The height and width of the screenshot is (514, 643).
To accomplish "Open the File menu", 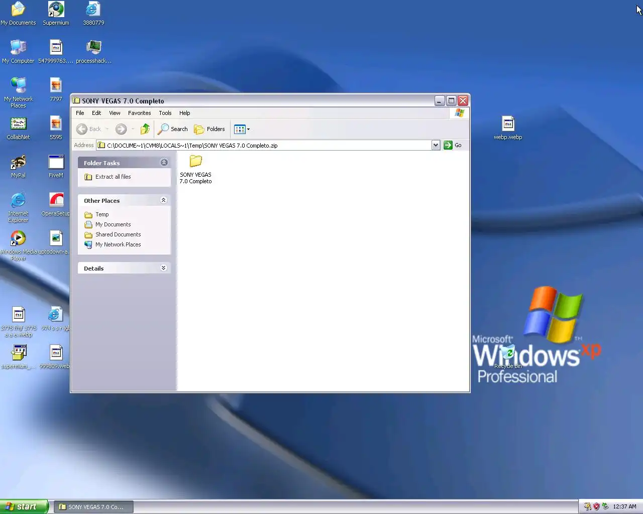I will pos(80,113).
